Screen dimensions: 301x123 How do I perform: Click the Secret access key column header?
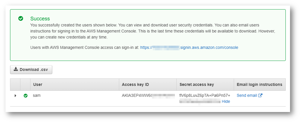(x=197, y=85)
